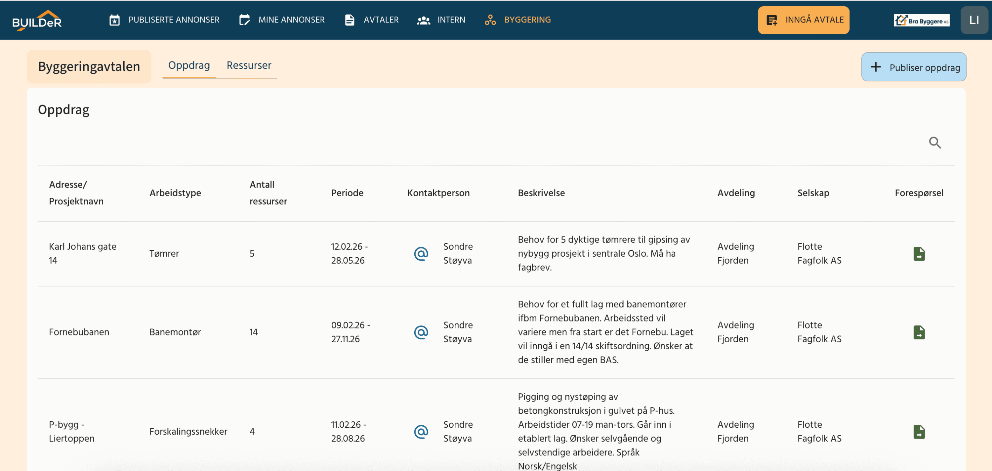Open Byggeringavtalen
Image resolution: width=992 pixels, height=471 pixels.
pos(89,66)
